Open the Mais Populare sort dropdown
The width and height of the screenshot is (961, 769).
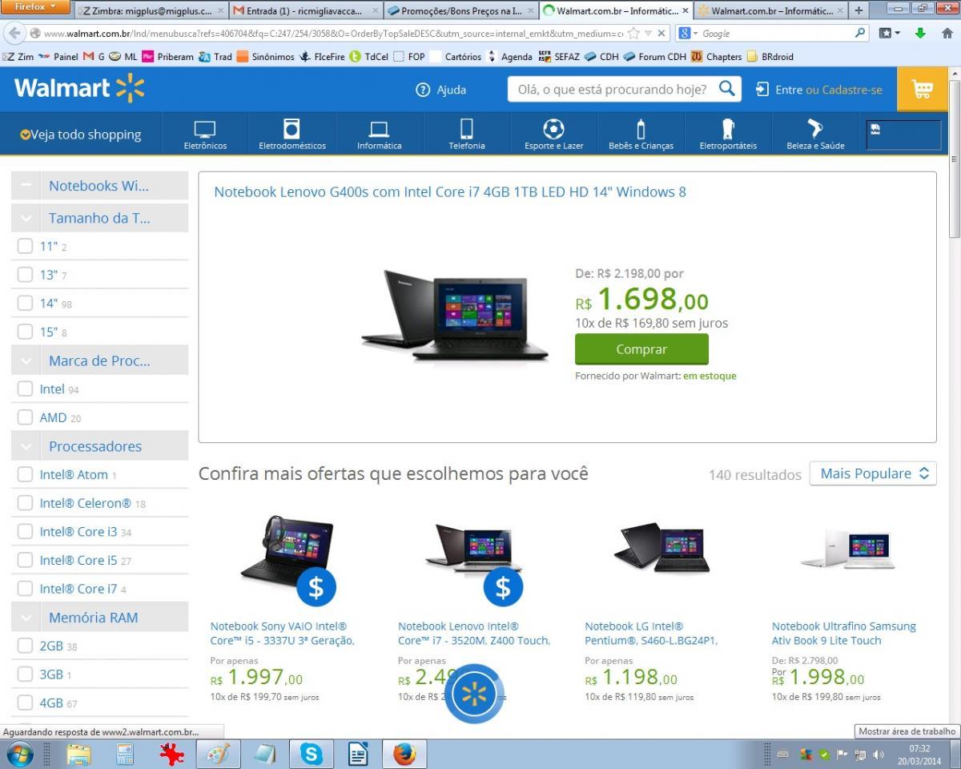[873, 473]
